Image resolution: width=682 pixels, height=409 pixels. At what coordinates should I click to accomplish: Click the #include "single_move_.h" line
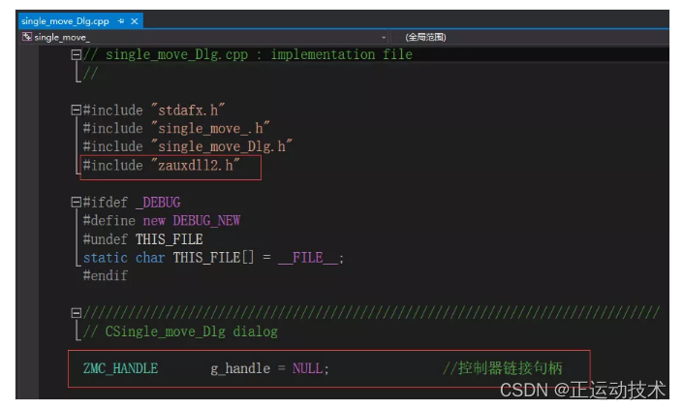pyautogui.click(x=176, y=128)
